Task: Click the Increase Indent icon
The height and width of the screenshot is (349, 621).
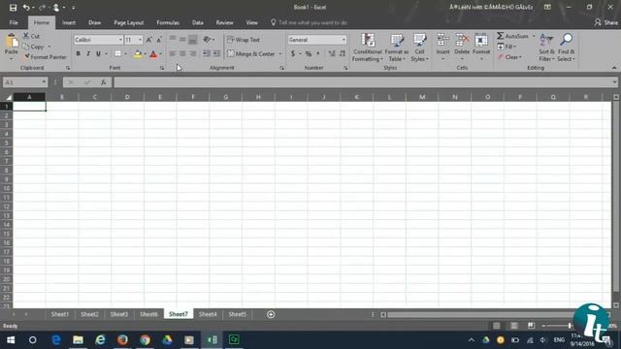Action: pos(216,53)
